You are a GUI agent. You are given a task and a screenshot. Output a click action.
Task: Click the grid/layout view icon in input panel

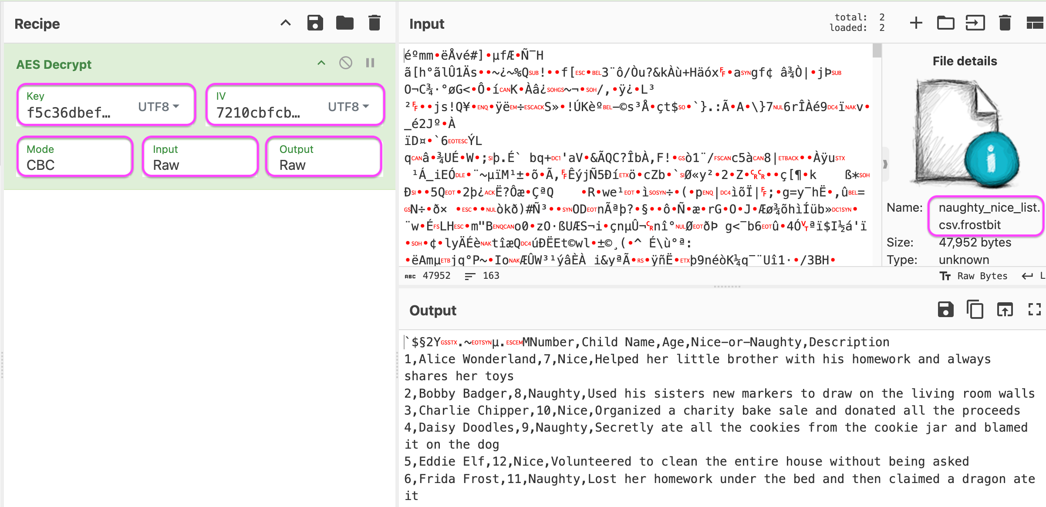[1034, 24]
